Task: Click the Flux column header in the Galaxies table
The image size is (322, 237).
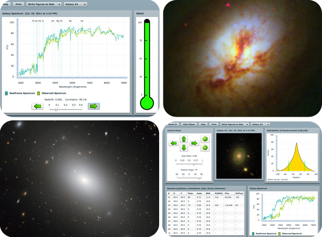Action: point(227,193)
